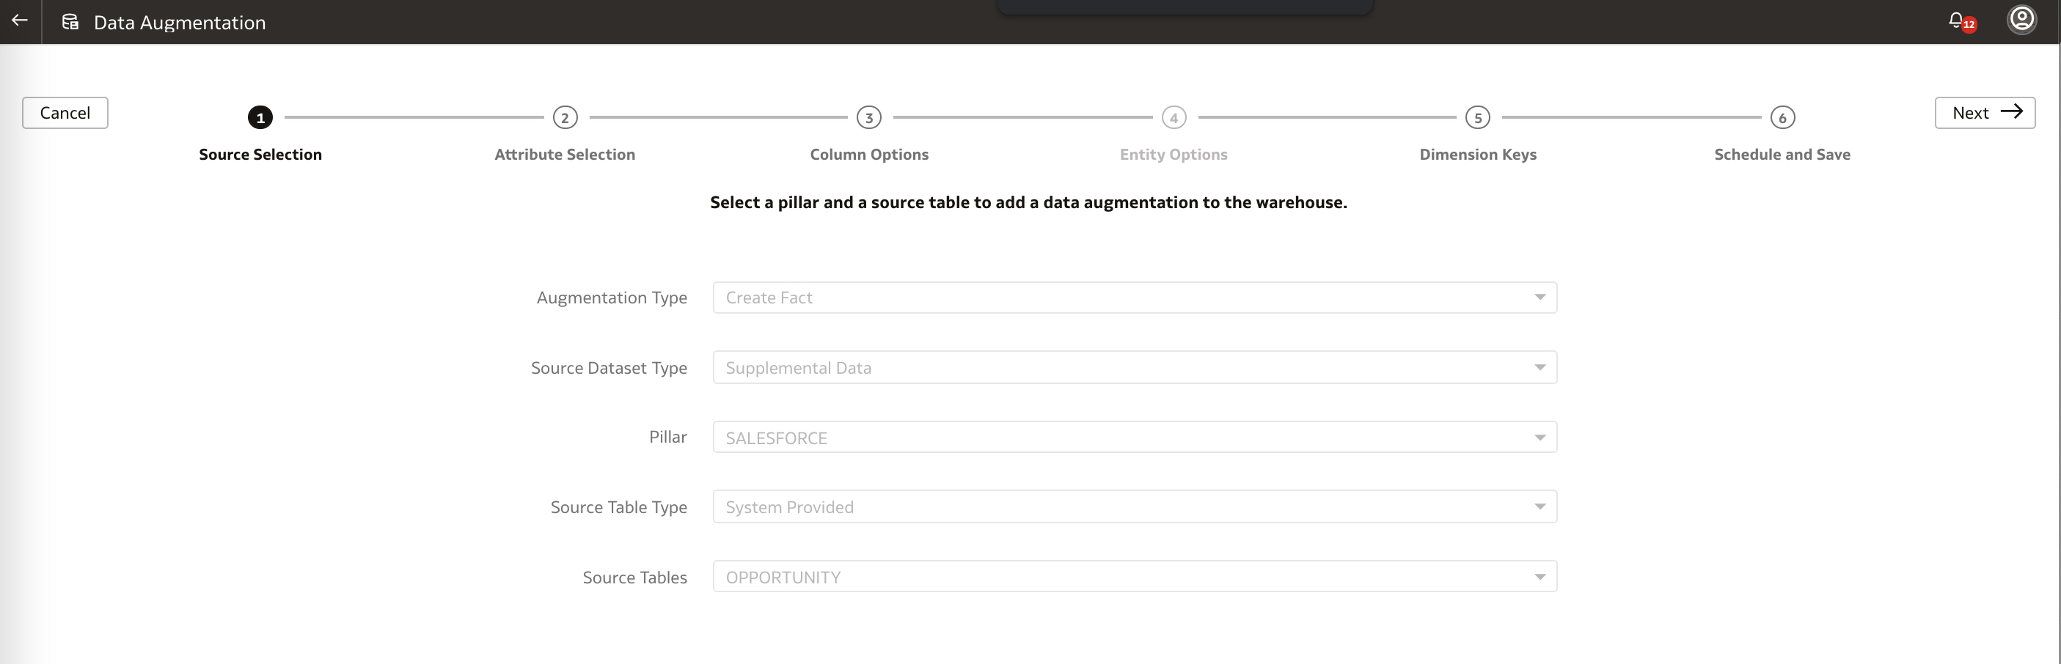Click the Data Augmentation database icon
Screen dimensions: 2061x664
click(x=70, y=21)
